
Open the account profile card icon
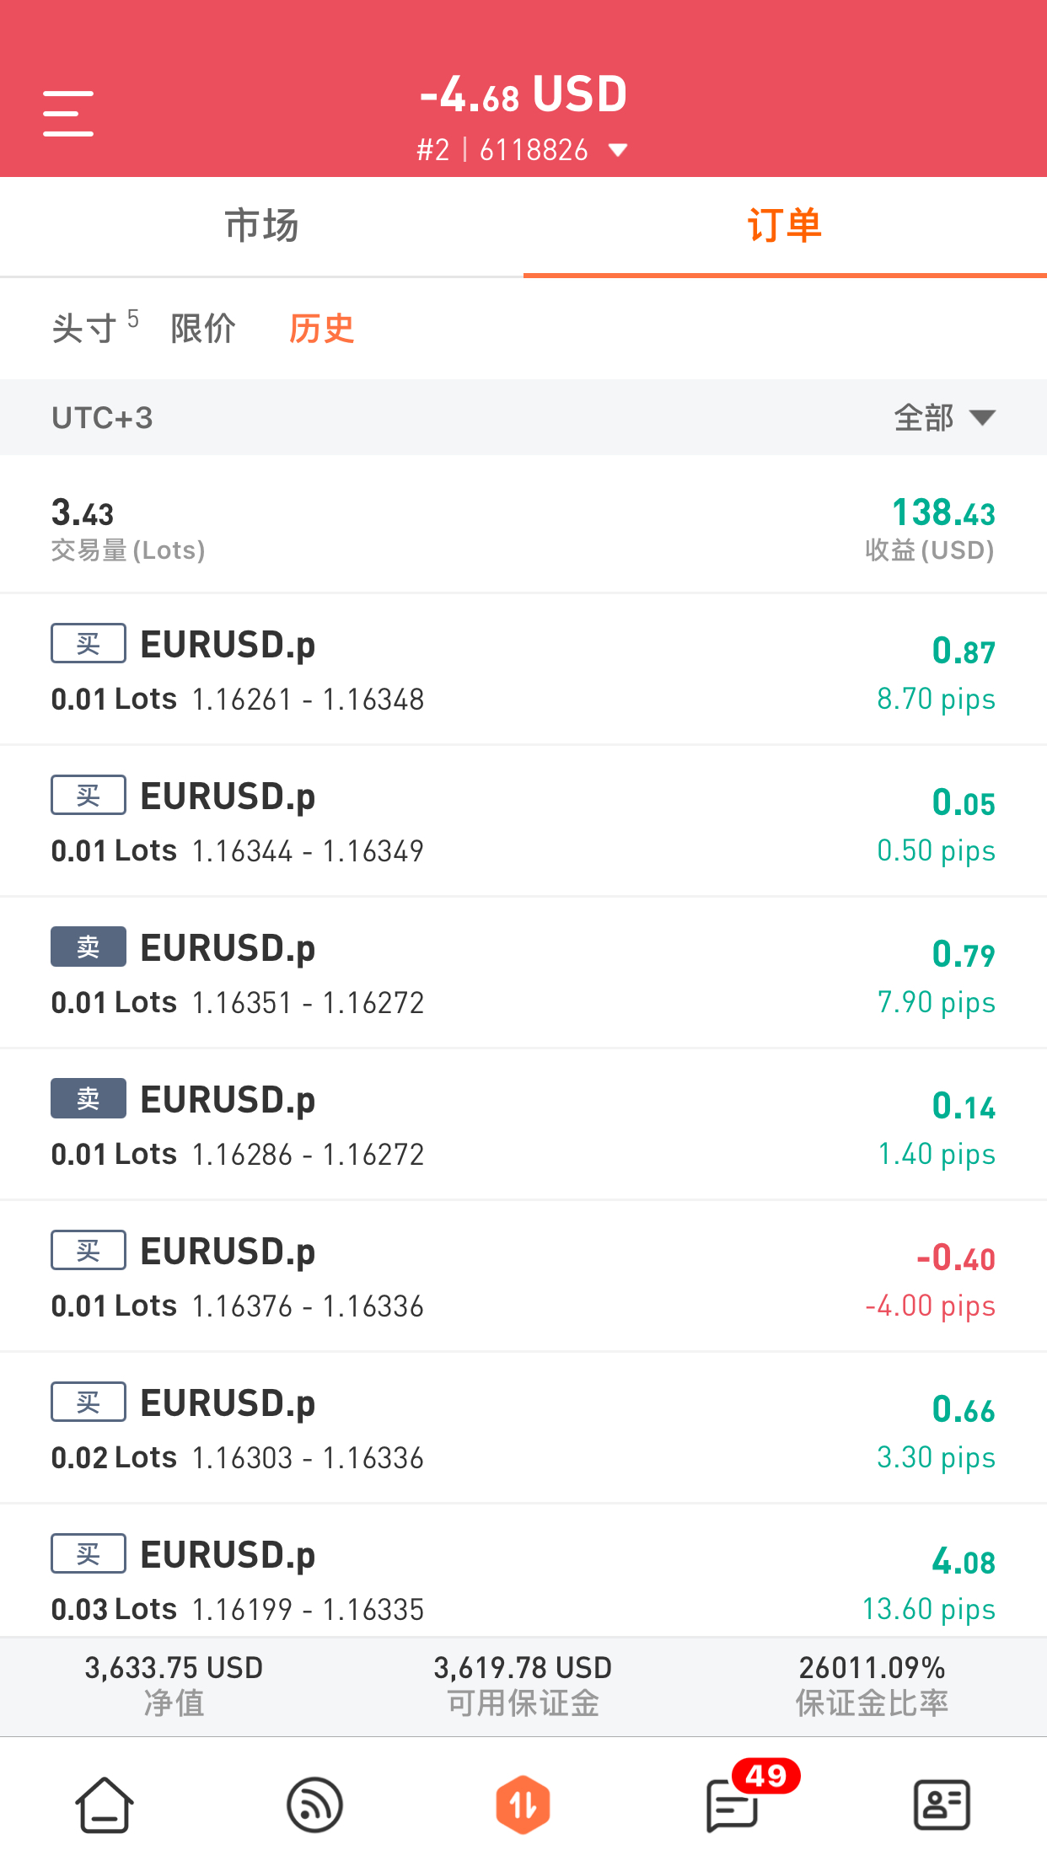(x=942, y=1805)
